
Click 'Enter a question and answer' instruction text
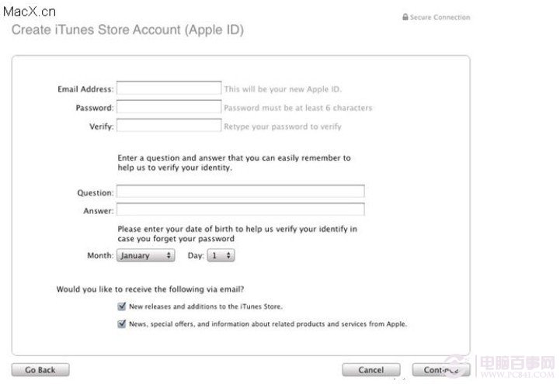[x=234, y=163]
